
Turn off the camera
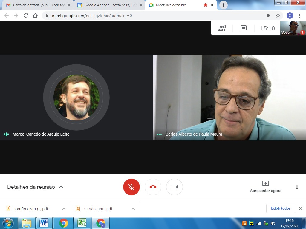point(175,187)
